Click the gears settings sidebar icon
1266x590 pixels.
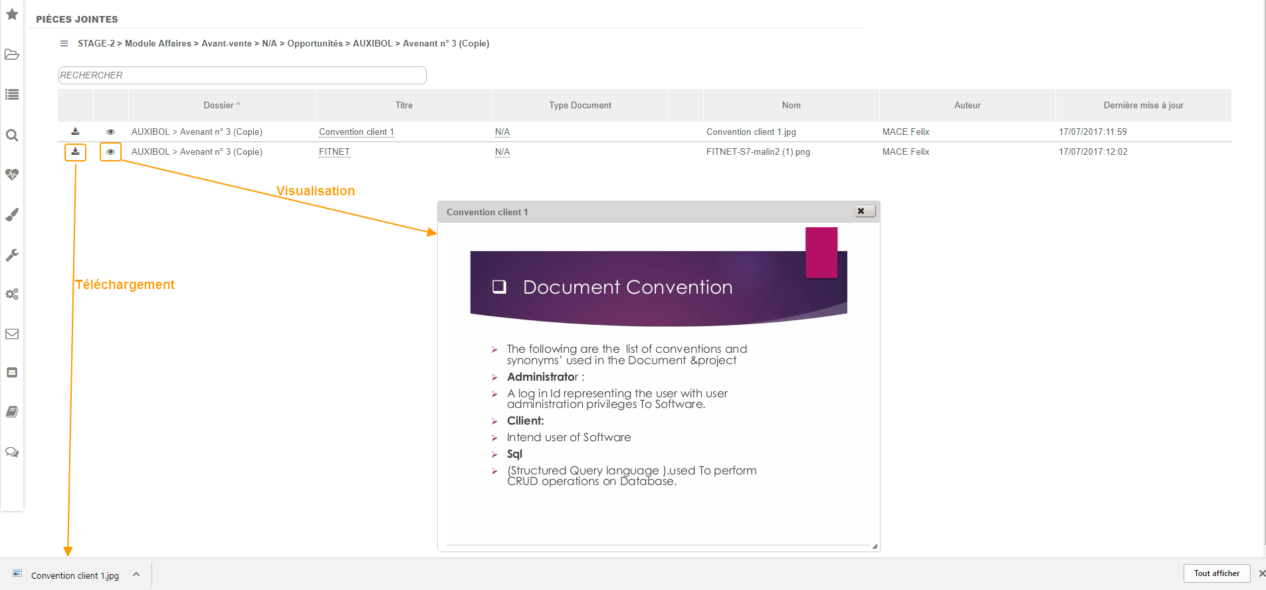pos(12,294)
